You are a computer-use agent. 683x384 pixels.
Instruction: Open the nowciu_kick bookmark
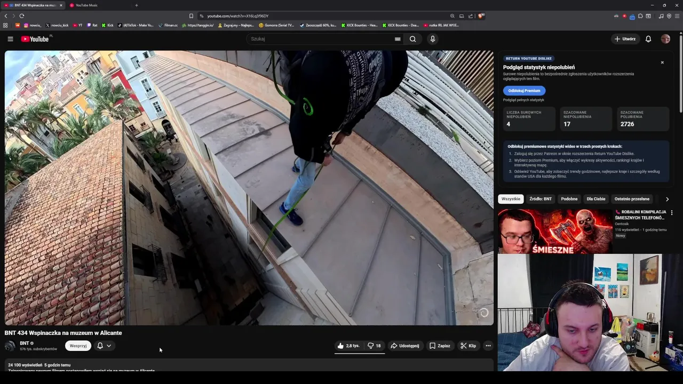tap(57, 25)
